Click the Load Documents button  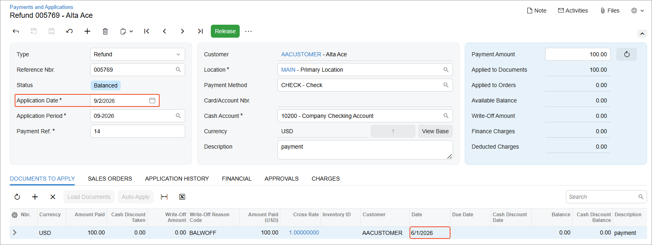click(89, 197)
